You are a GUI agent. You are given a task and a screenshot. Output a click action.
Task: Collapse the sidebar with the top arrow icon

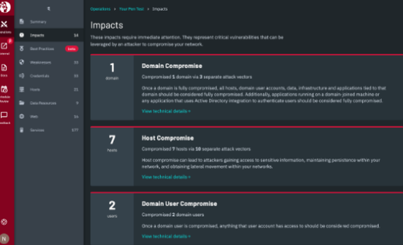[49, 8]
